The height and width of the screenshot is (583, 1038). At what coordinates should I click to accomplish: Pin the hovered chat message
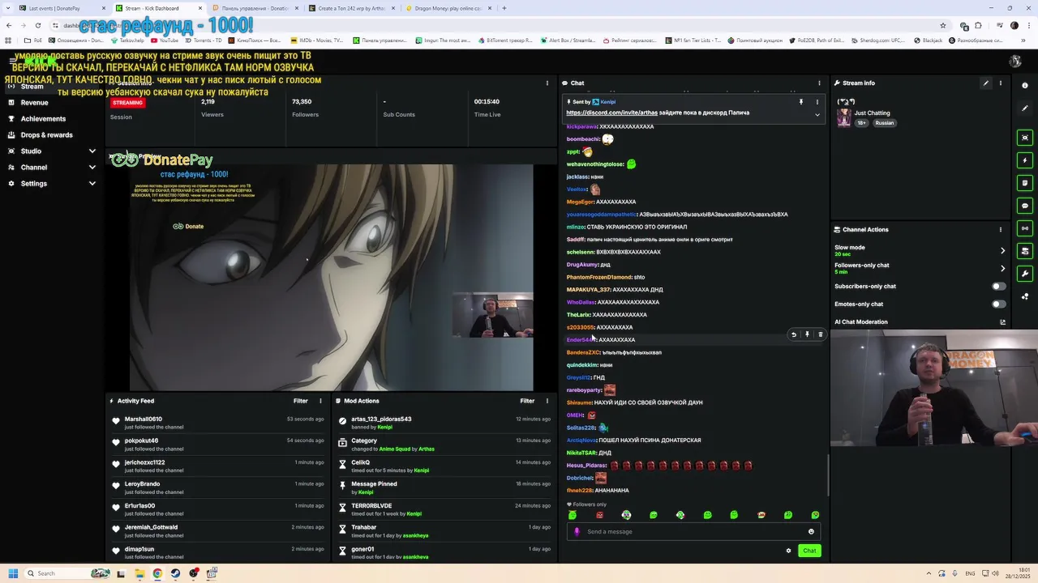[807, 334]
